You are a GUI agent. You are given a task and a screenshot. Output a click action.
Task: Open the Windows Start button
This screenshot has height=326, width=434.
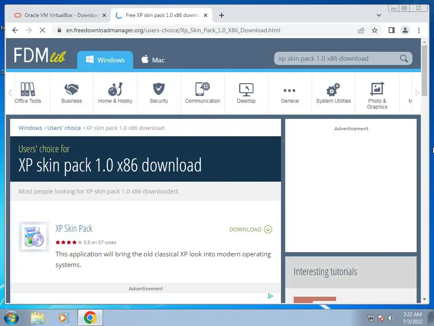[11, 318]
